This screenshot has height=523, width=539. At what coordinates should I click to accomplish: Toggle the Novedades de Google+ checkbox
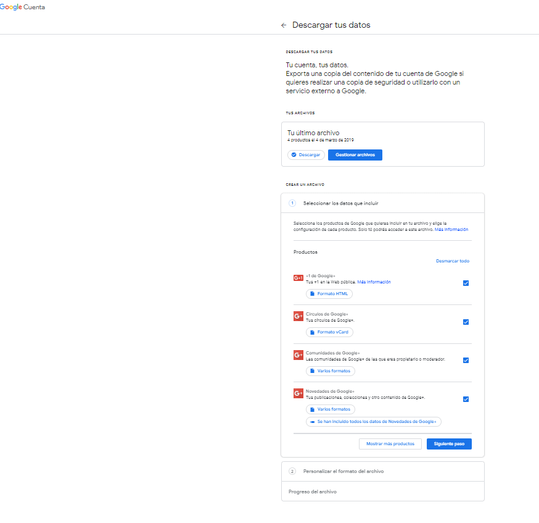[x=466, y=399]
